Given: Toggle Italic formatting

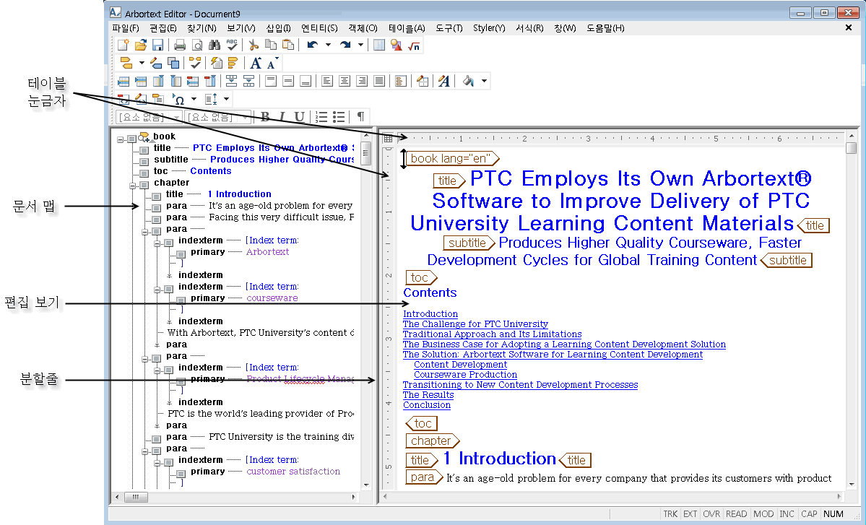Looking at the screenshot, I should pyautogui.click(x=282, y=116).
